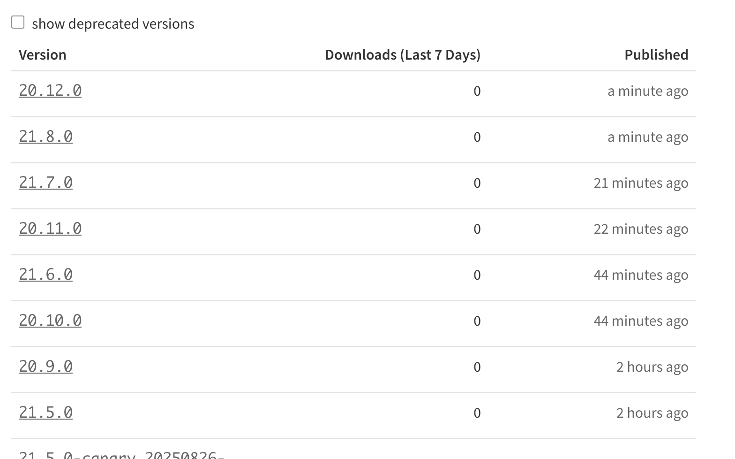
Task: Open version 21.8.0 link
Action: [x=45, y=137]
